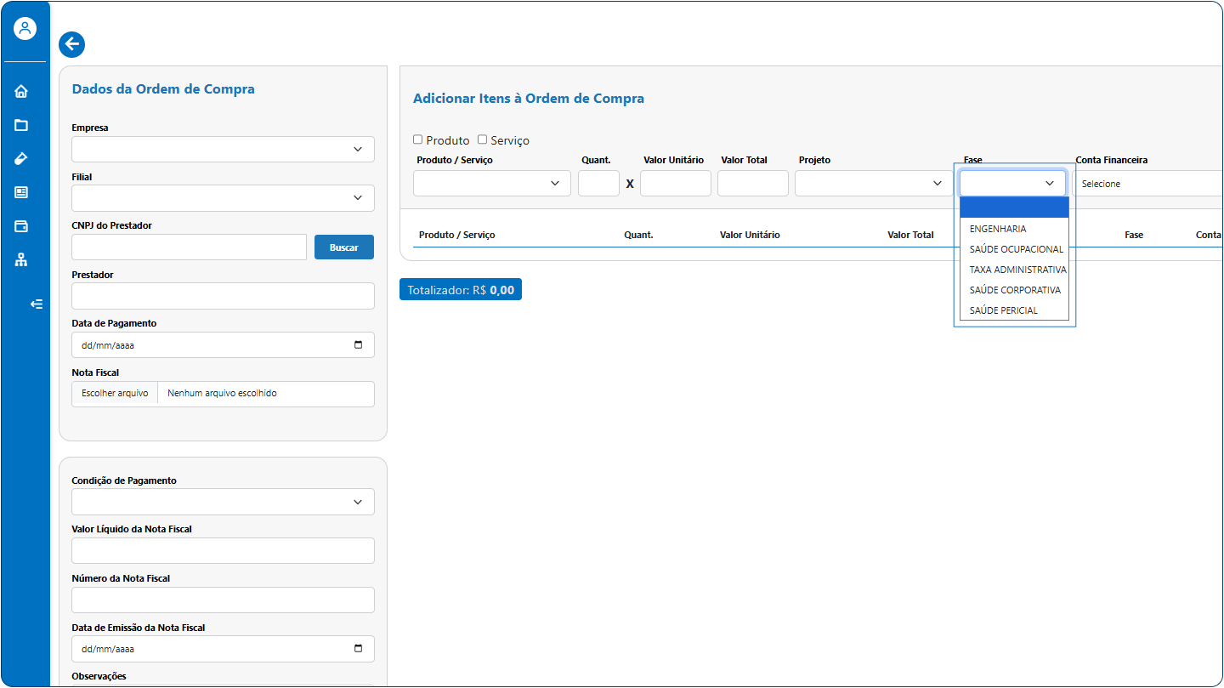
Task: Click the back arrow button
Action: pos(72,44)
